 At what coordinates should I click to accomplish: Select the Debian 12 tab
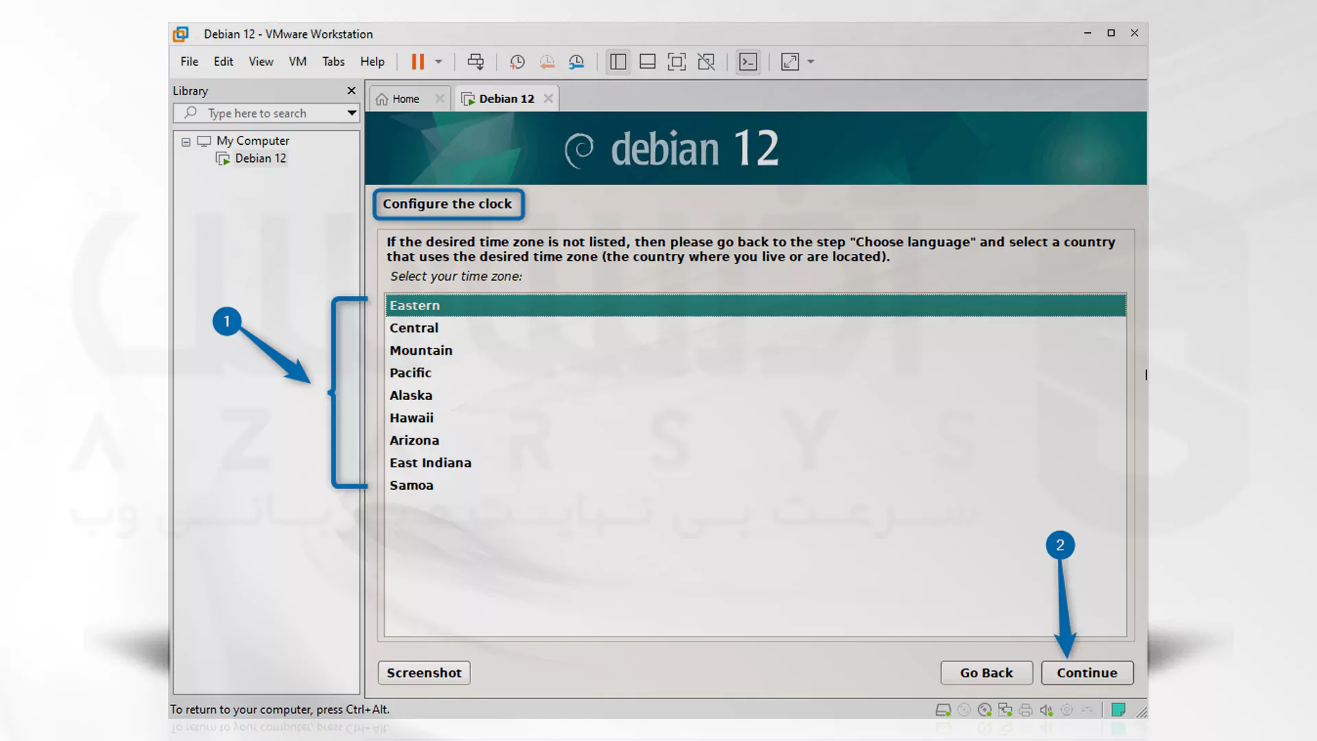coord(506,97)
